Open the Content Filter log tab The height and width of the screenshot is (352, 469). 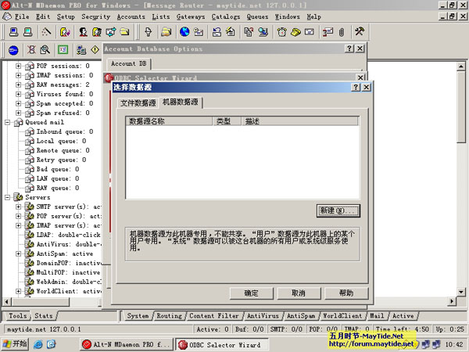(213, 316)
